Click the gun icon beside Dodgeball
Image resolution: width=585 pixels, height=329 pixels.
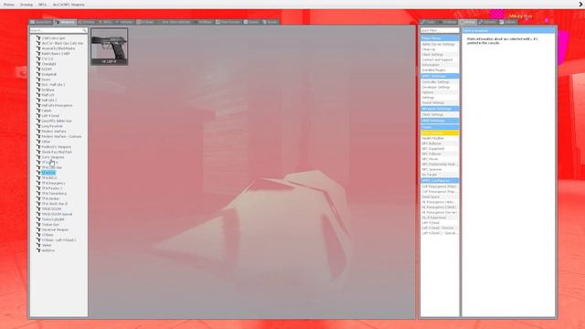pos(38,75)
